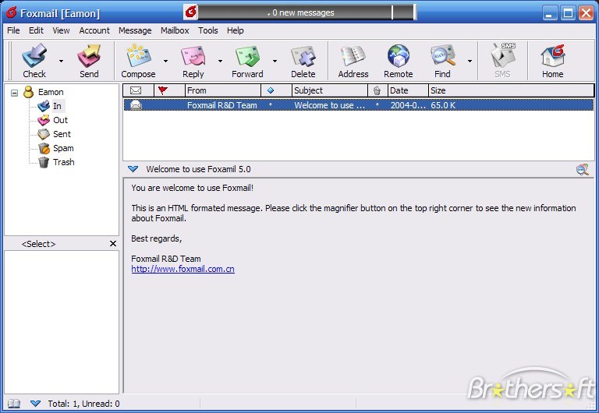Open Compose new message icon
Viewport: 599px width, 413px height.
[138, 56]
